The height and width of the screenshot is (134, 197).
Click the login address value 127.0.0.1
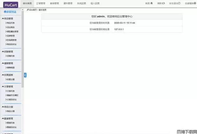(119, 29)
